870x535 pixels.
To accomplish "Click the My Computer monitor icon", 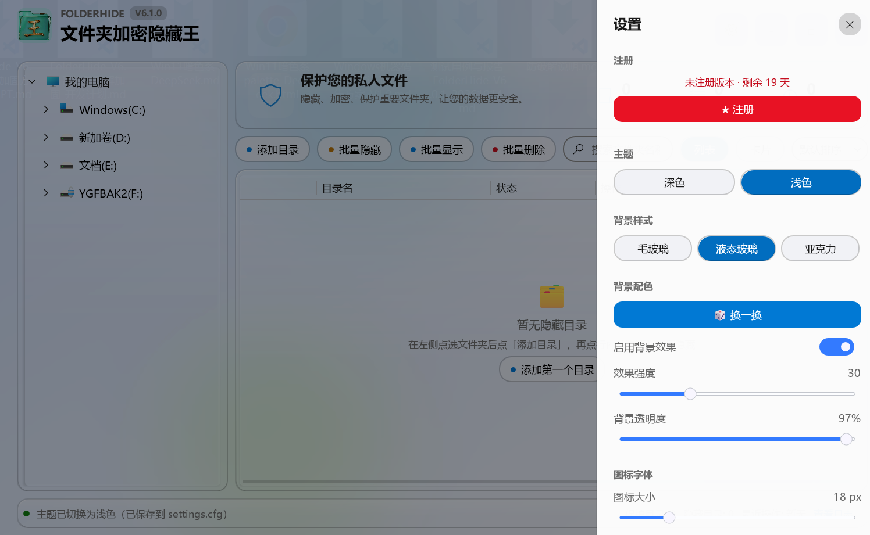I will [x=53, y=82].
